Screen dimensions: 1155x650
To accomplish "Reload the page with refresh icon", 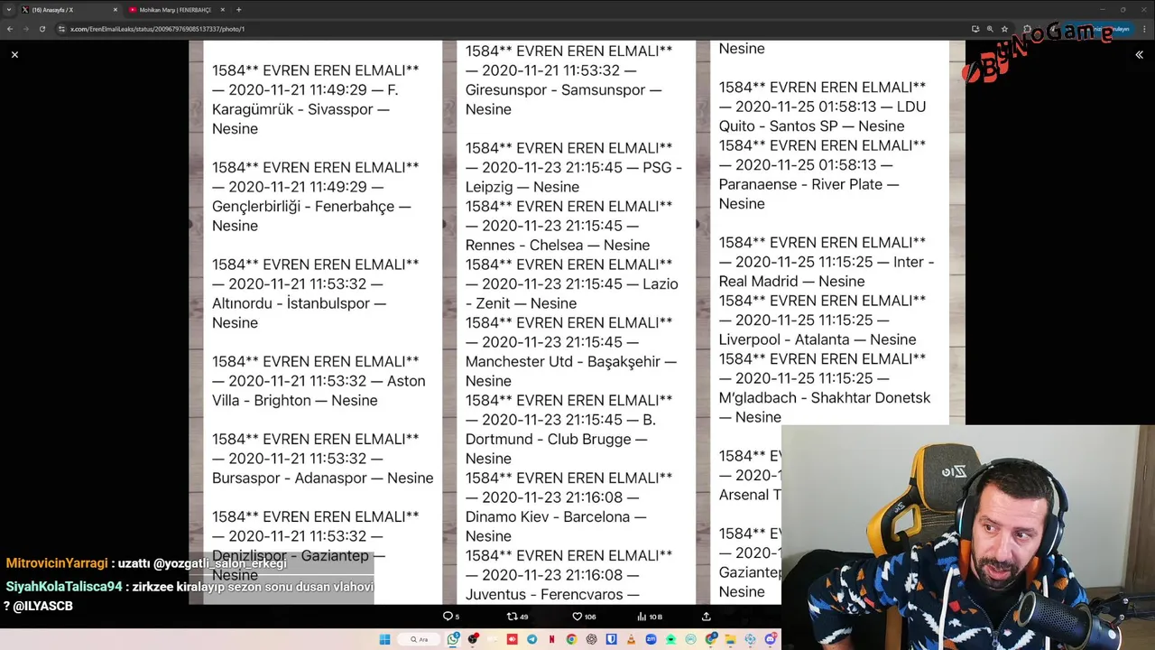I will point(42,29).
